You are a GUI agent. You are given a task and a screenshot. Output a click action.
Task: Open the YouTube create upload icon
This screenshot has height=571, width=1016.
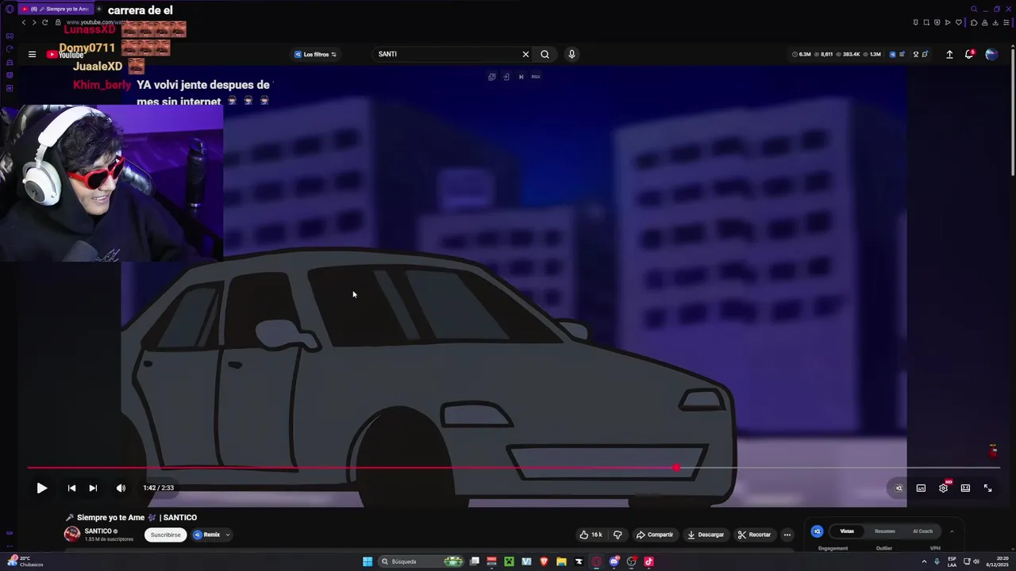pyautogui.click(x=949, y=54)
